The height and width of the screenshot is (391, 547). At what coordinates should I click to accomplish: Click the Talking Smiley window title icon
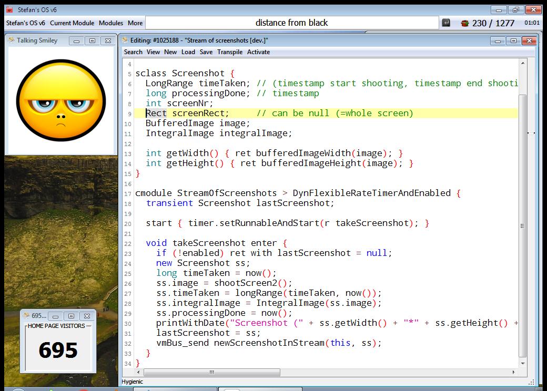click(11, 40)
